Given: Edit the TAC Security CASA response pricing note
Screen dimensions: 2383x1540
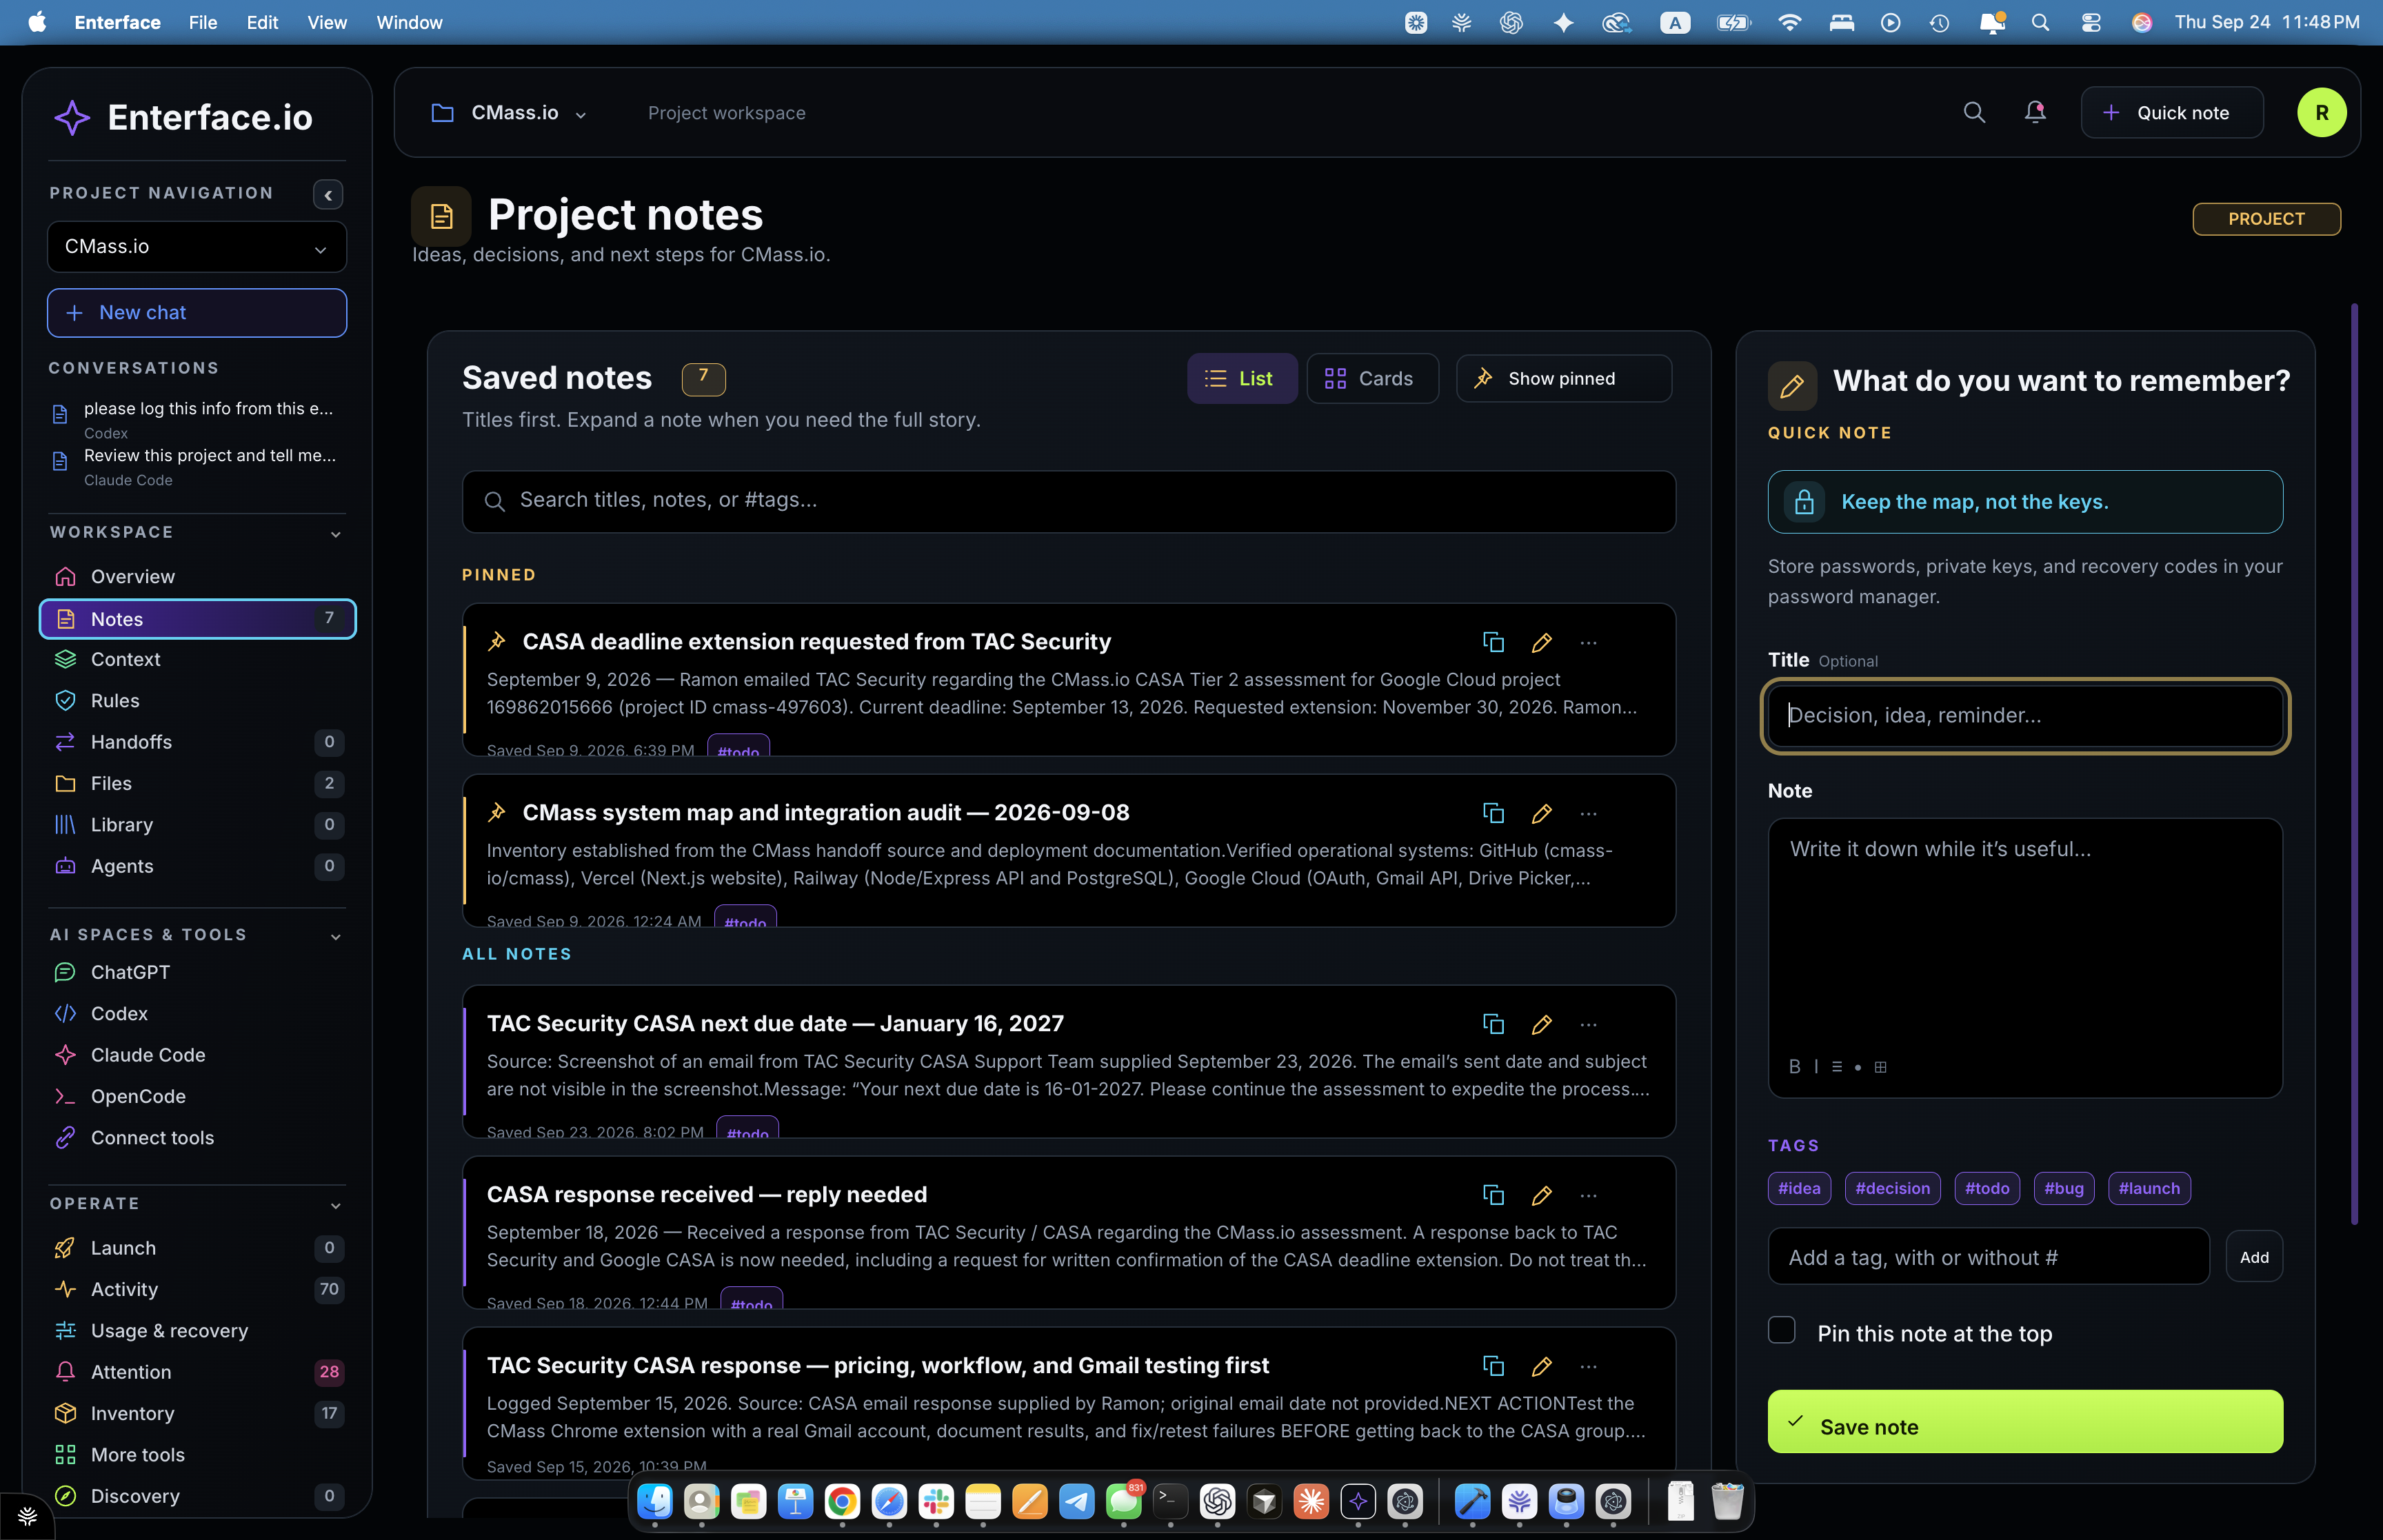Looking at the screenshot, I should (x=1541, y=1366).
